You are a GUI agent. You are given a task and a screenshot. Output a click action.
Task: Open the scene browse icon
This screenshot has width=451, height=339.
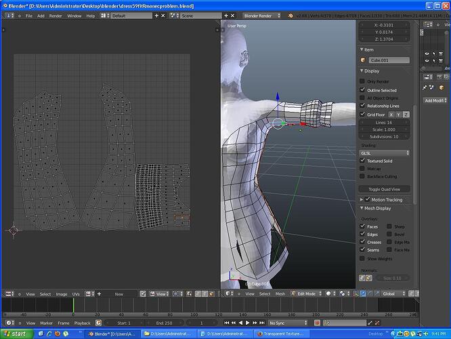pos(174,16)
